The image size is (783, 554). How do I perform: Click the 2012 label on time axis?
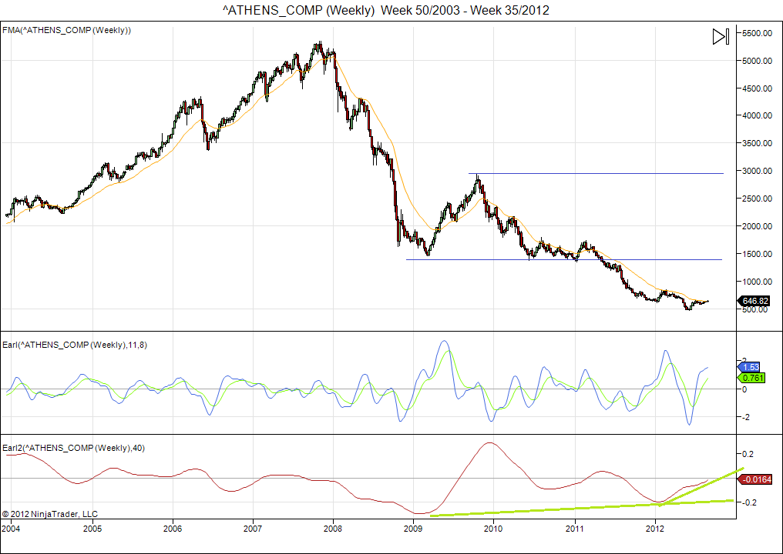pyautogui.click(x=655, y=529)
